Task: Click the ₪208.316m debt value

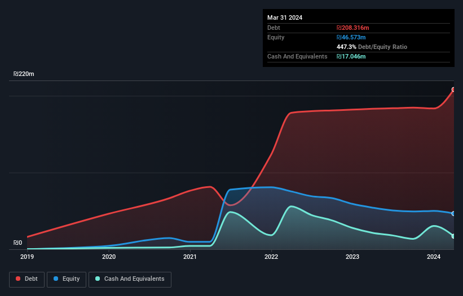Action: [x=353, y=28]
